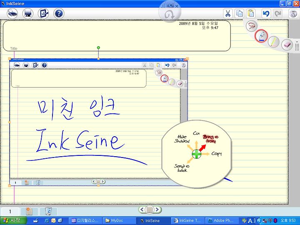The image size is (300, 225).
Task: Click the tool palette grip handle
Action: (x=297, y=46)
